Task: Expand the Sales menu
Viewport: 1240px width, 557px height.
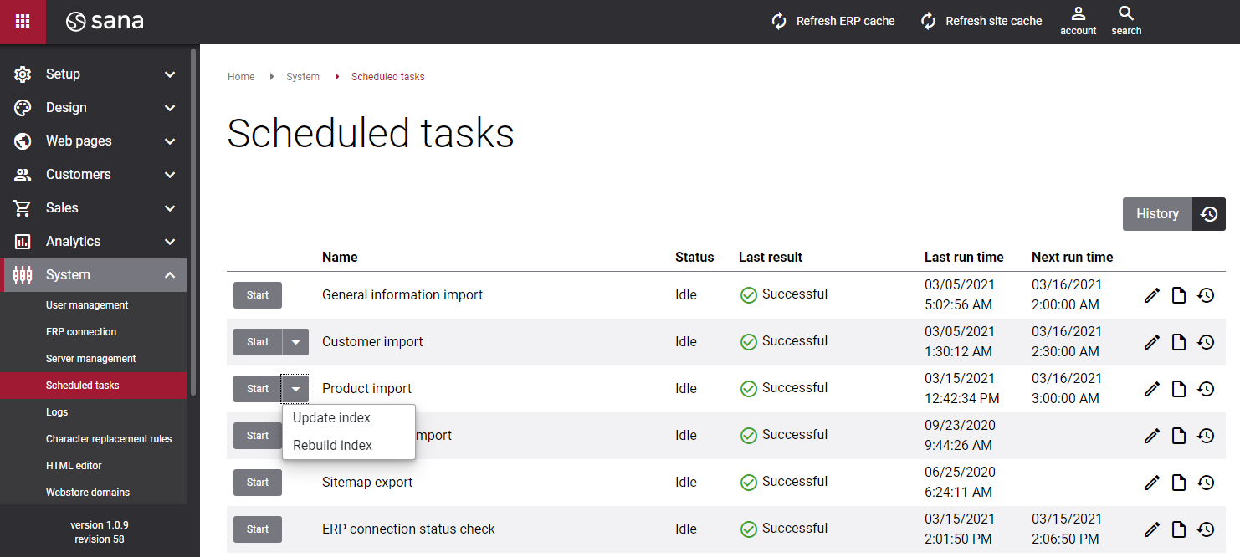Action: (x=95, y=208)
